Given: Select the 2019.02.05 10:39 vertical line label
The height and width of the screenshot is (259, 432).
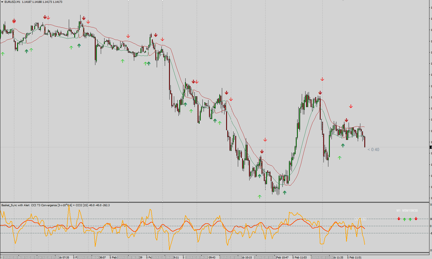Looking at the screenshot, I should tap(265, 257).
